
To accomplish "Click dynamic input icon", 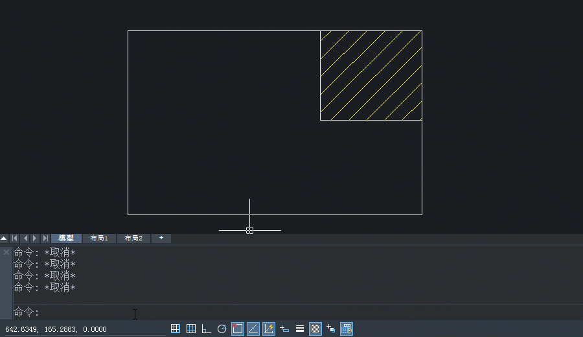I will point(284,329).
